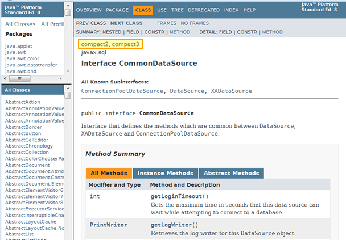Switch to NO FRAMES view
The width and height of the screenshot is (346, 240).
pyautogui.click(x=195, y=23)
